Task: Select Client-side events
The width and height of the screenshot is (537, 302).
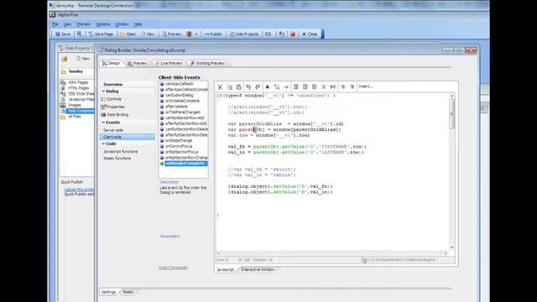Action: pyautogui.click(x=127, y=137)
